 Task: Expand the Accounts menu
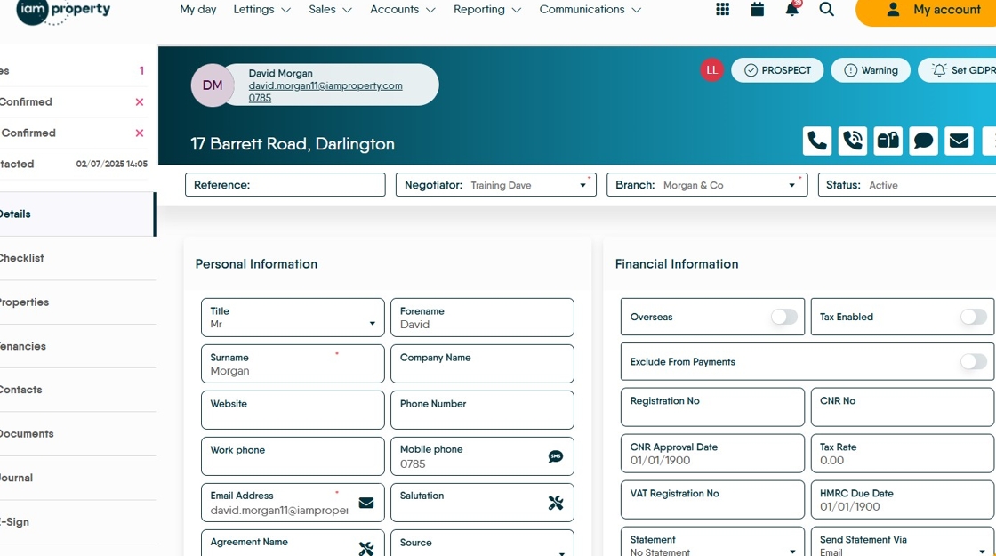point(403,10)
